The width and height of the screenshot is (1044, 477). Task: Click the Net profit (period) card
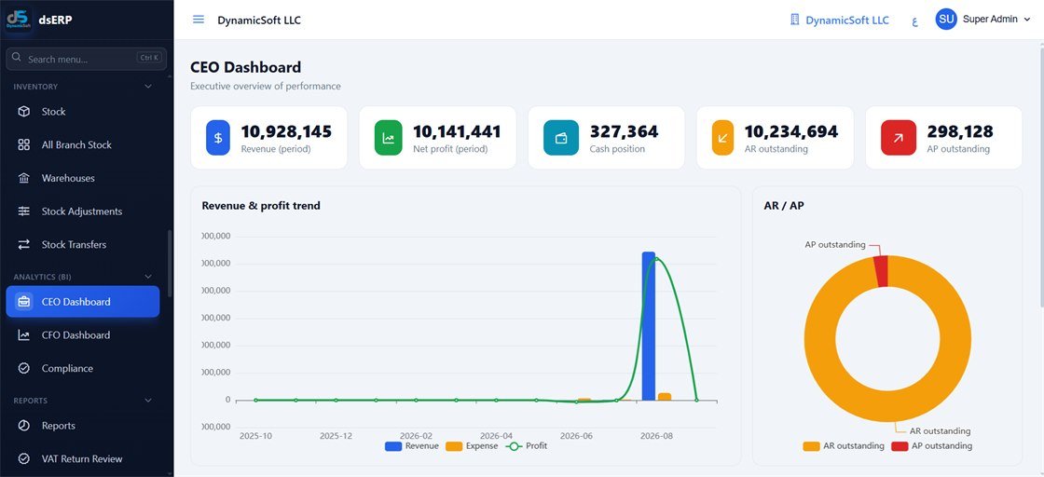point(437,138)
